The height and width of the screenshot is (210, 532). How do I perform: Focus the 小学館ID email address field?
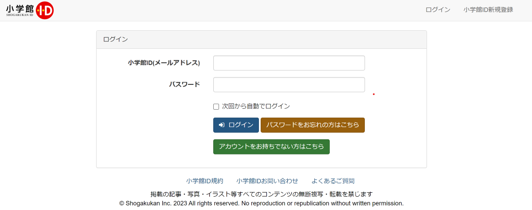coord(289,63)
